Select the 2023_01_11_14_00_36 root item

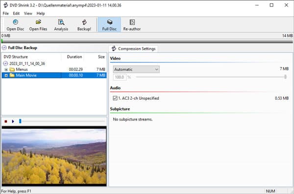tap(27, 63)
